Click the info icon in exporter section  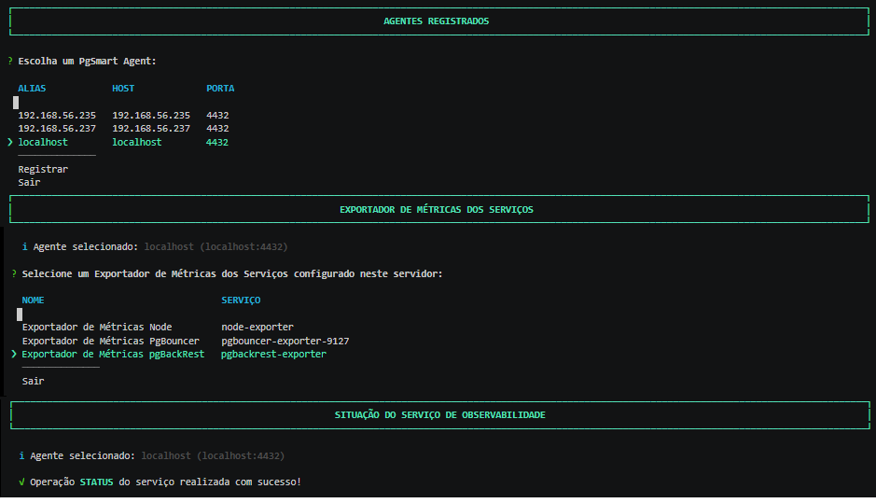click(24, 246)
